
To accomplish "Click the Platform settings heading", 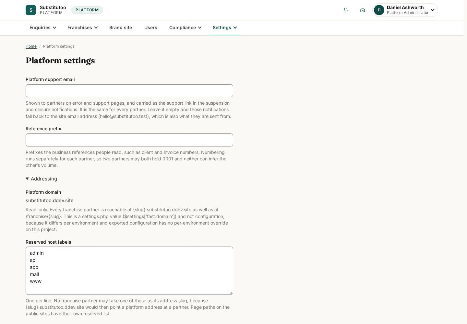I will pyautogui.click(x=60, y=61).
